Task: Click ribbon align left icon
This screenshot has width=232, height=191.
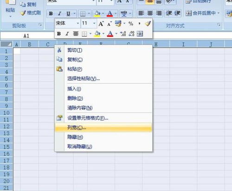Action: pyautogui.click(x=141, y=13)
